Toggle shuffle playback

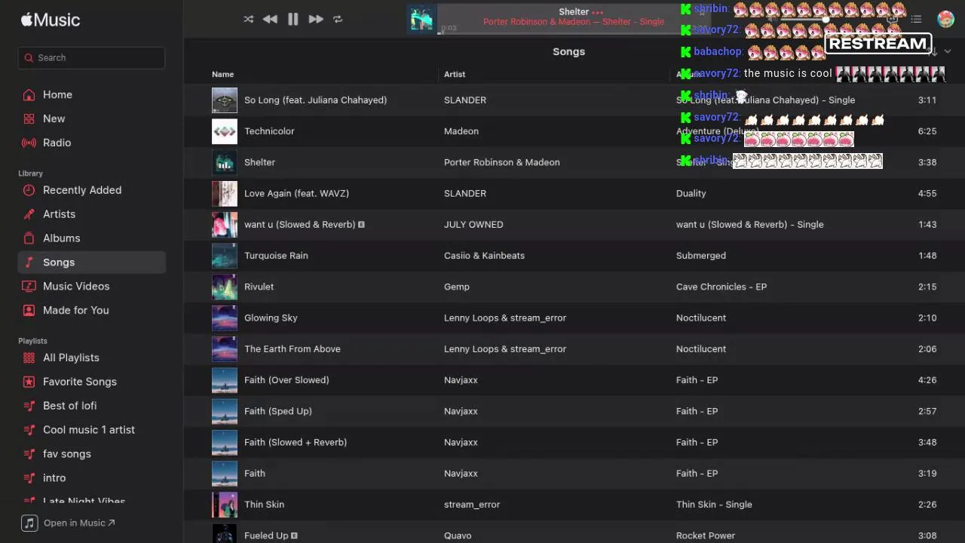coord(249,20)
